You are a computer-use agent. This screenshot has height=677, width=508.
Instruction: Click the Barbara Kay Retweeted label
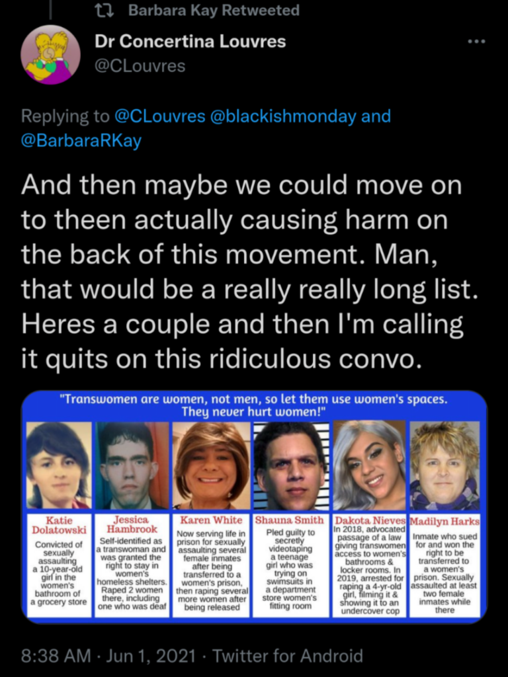[214, 10]
